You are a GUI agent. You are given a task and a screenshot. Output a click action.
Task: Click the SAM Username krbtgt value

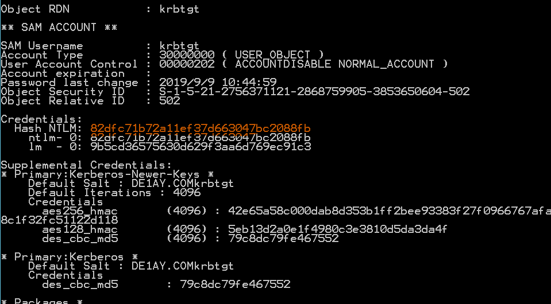[179, 46]
